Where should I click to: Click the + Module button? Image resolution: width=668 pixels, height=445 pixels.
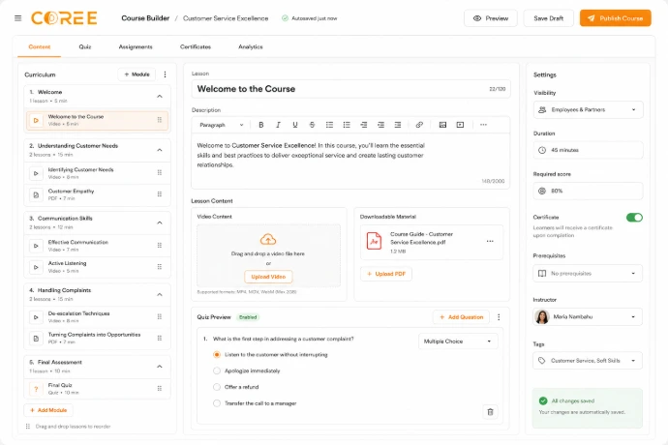137,74
